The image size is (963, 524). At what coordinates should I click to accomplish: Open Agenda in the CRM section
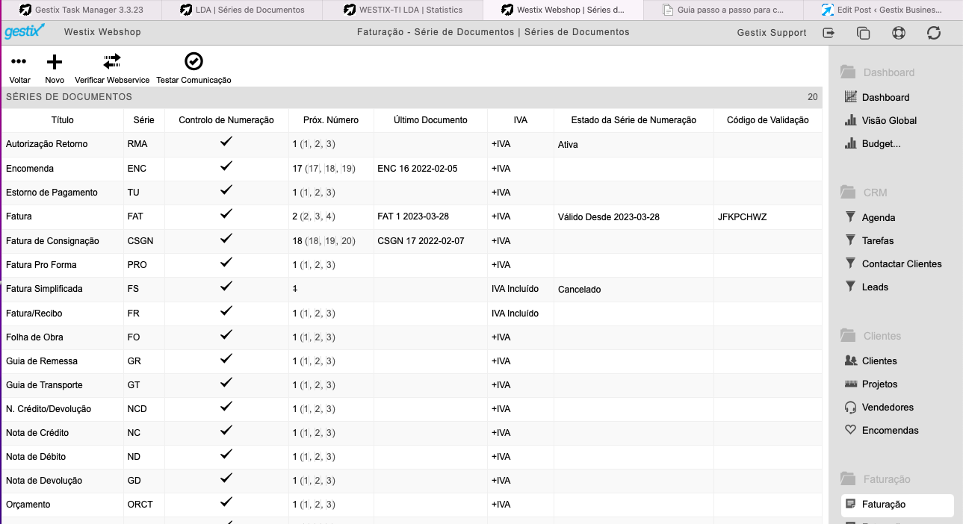pos(879,217)
